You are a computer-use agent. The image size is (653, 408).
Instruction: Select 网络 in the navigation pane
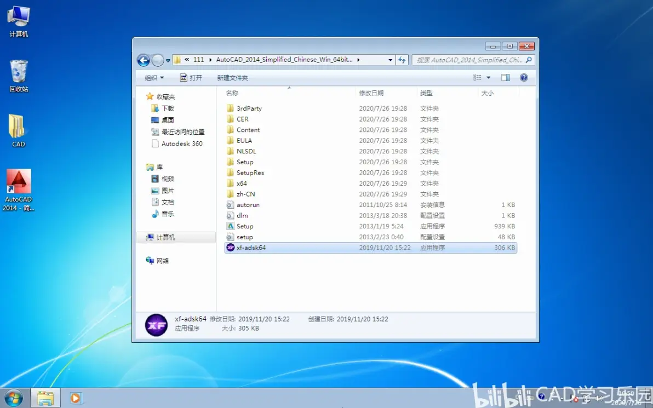163,261
